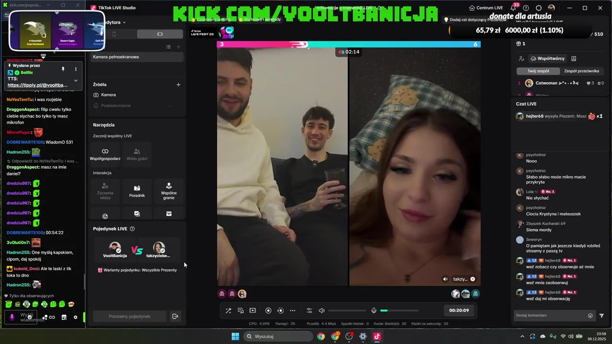Image resolution: width=612 pixels, height=344 pixels.
Task: Expand the scene editor dropdown chevron
Action: click(124, 22)
